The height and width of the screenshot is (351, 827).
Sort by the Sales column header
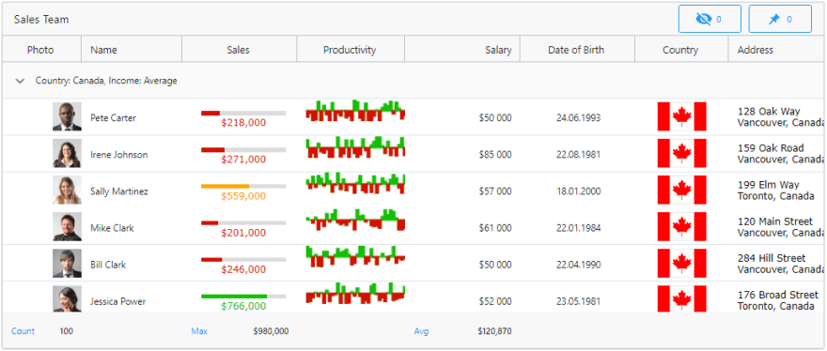point(239,50)
